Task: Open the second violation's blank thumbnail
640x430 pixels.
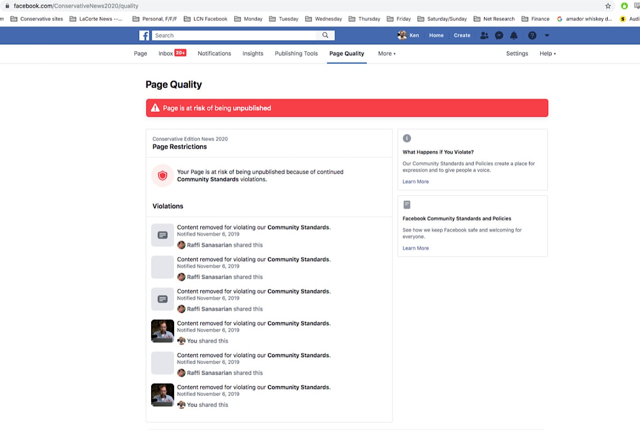Action: coord(163,267)
